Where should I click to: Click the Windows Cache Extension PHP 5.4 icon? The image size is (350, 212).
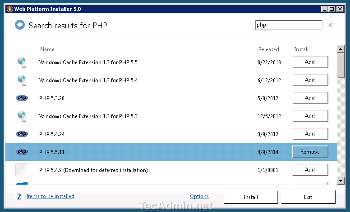tap(22, 80)
